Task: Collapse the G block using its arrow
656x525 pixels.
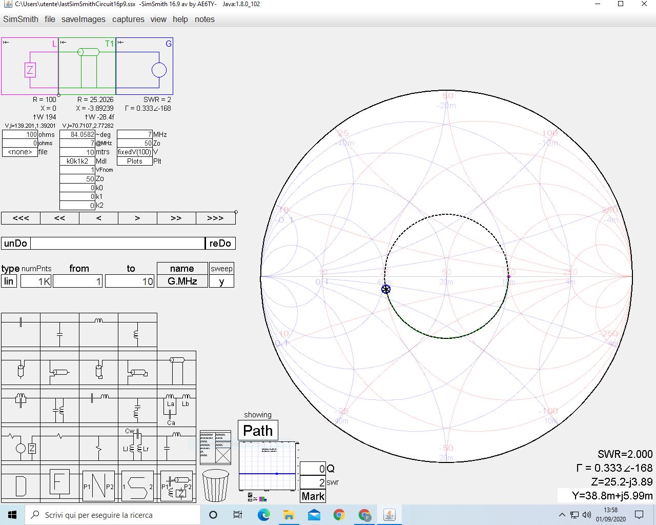Action: click(120, 42)
